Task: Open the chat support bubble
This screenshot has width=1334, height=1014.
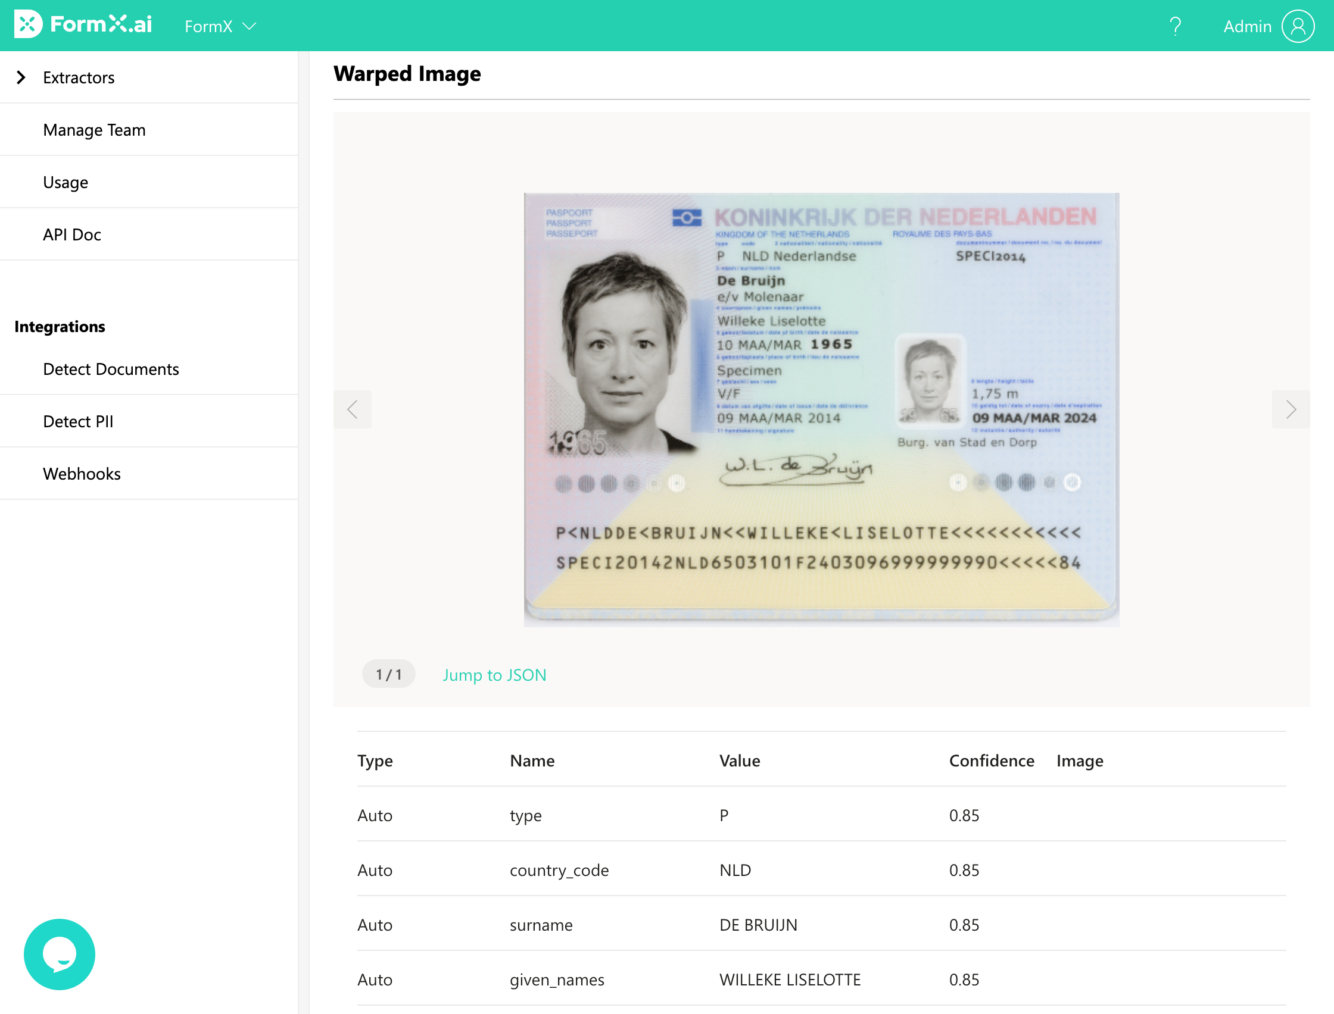Action: [59, 954]
